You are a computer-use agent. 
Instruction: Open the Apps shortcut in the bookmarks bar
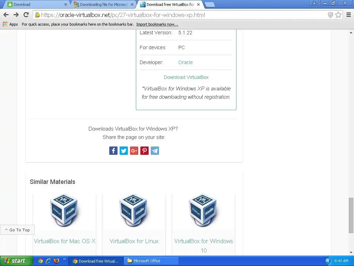(10, 24)
